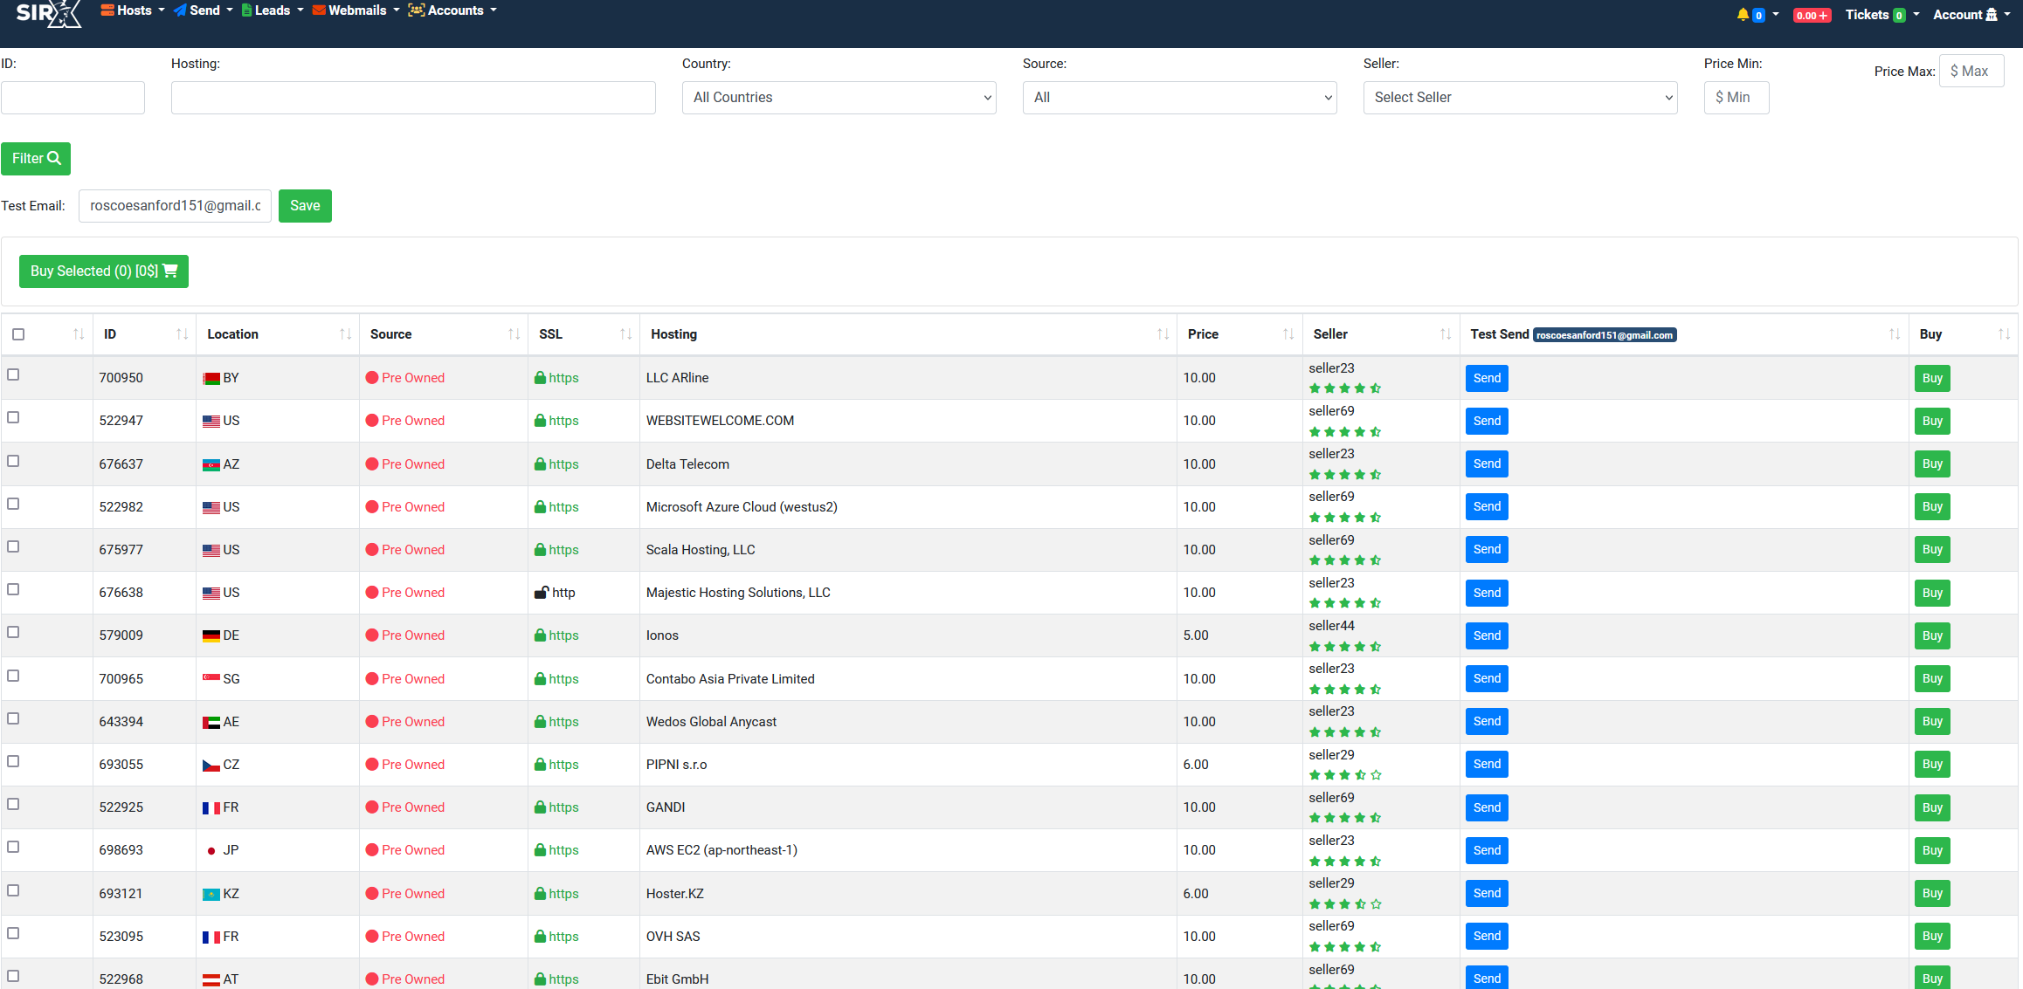Open the Country dropdown

(x=839, y=98)
